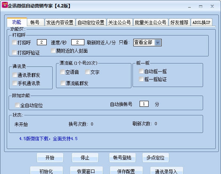Screen dimensions: 221x174
Task: Maximize the application window
Action: [200, 6]
